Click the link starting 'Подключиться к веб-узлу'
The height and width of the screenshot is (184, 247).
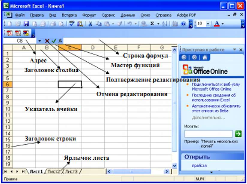pos(216,87)
